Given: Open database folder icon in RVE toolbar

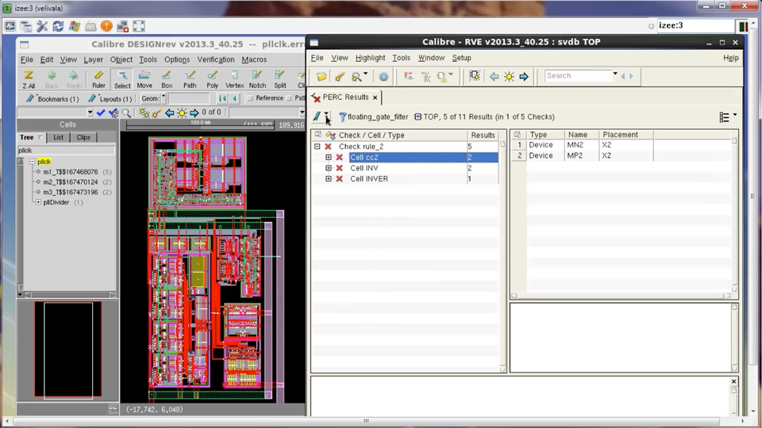Looking at the screenshot, I should click(x=321, y=76).
